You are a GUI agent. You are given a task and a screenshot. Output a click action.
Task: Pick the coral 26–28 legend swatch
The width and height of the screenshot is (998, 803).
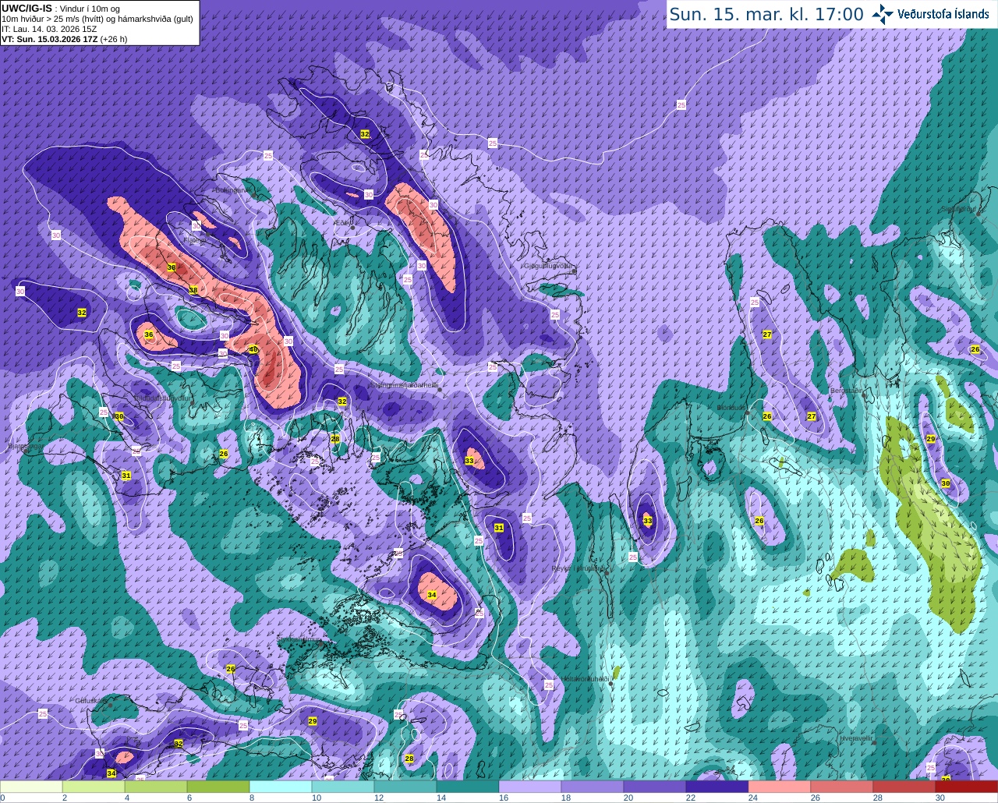click(842, 787)
